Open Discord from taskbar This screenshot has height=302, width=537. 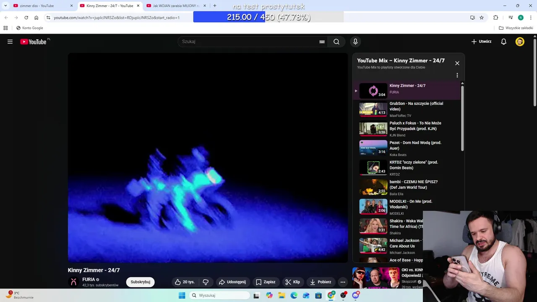[356, 295]
